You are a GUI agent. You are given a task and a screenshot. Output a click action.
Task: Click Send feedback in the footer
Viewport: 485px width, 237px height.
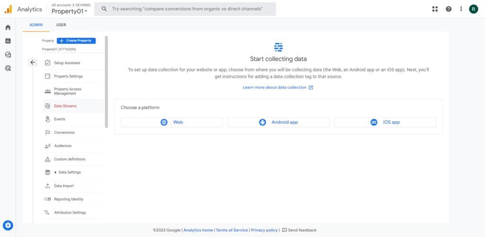[299, 230]
